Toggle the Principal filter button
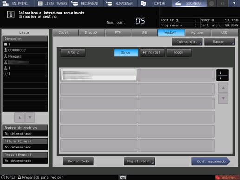Image resolution: width=240 pixels, height=180 pixels. tap(152, 52)
